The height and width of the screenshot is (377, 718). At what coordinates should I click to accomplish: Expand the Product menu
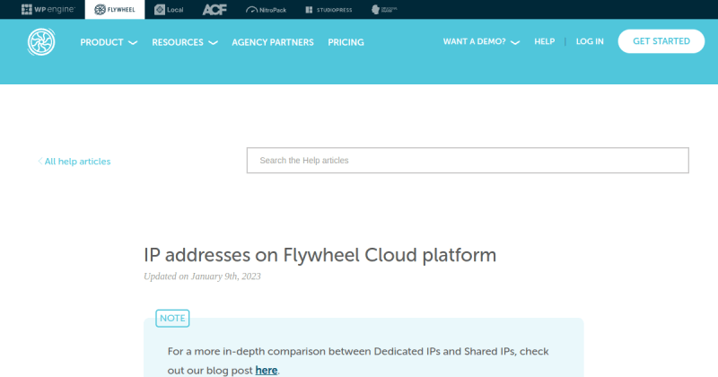click(109, 42)
